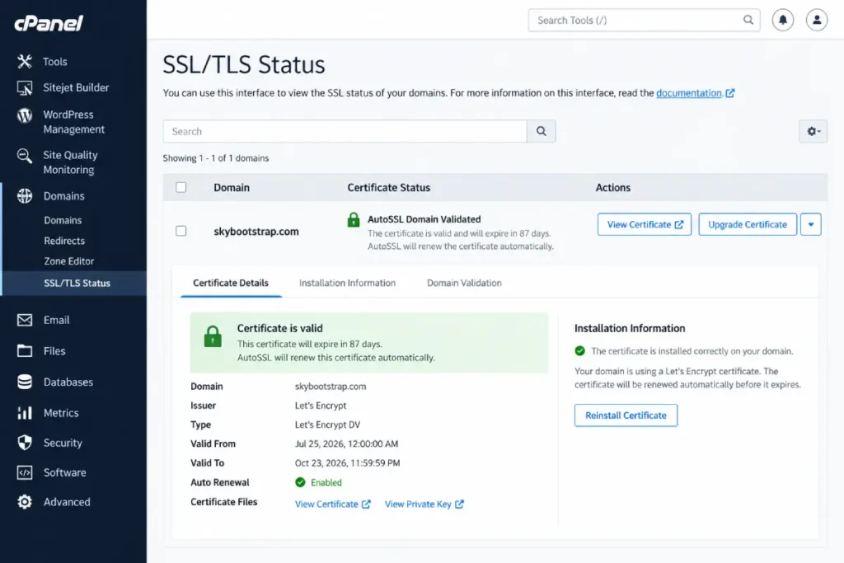Expand the caret next to Upgrade Certificate
Screen dimensions: 844x563
811,224
